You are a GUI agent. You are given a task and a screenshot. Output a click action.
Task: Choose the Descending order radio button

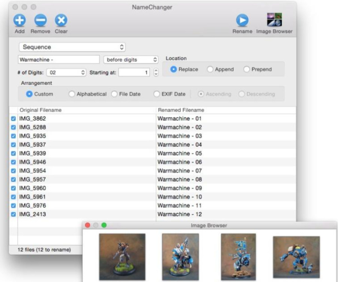click(242, 94)
